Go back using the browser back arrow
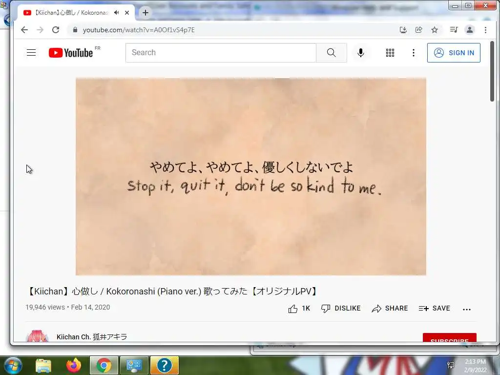The image size is (500, 375). (24, 30)
